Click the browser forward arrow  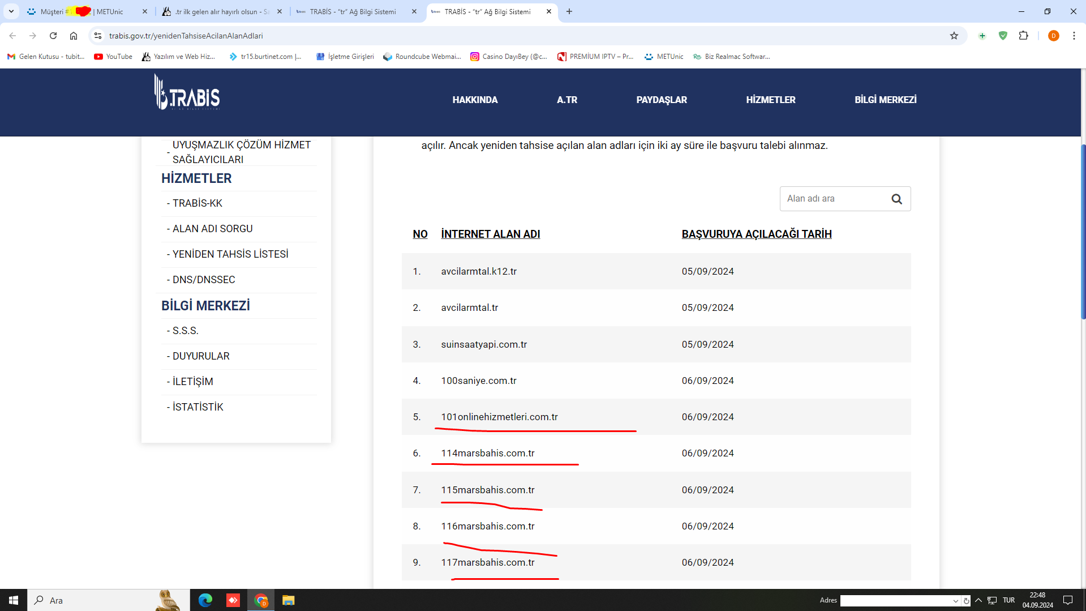pyautogui.click(x=33, y=36)
